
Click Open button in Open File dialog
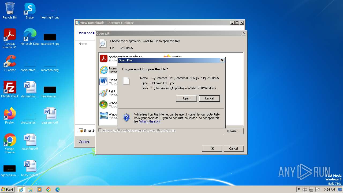click(x=187, y=98)
